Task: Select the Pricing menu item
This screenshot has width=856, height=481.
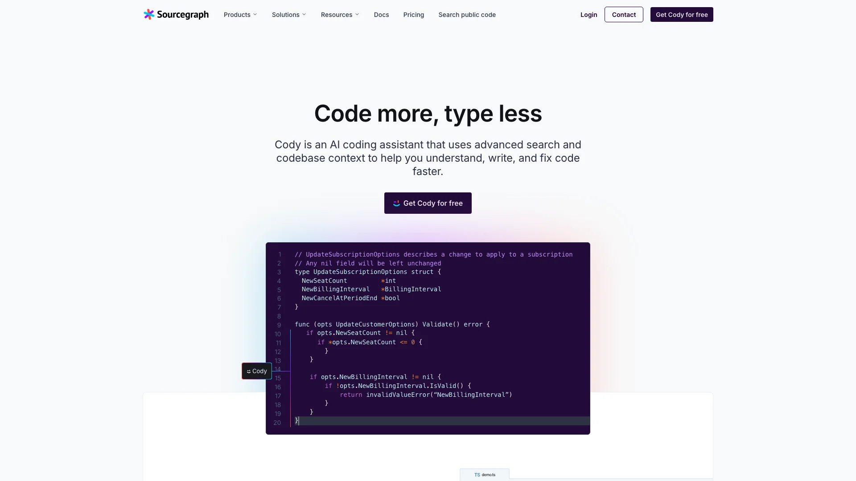Action: (x=413, y=14)
